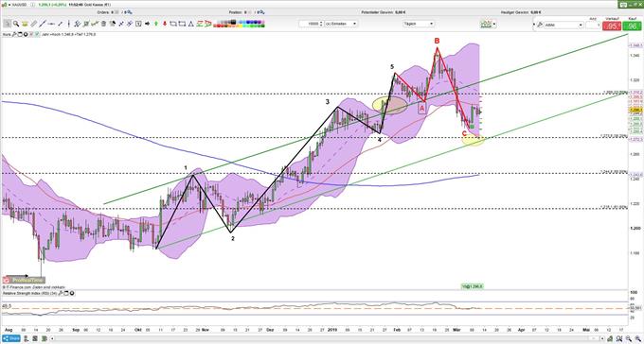
Task: Select the rectangle tool left of the triangle
Action: 182,24
